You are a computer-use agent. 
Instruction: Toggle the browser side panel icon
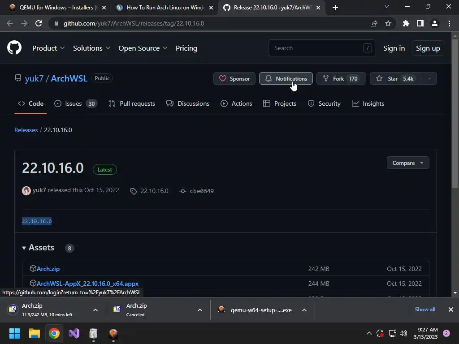420,23
